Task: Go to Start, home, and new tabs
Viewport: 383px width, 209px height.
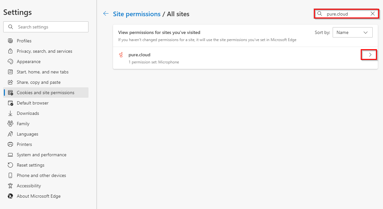Action: (43, 72)
